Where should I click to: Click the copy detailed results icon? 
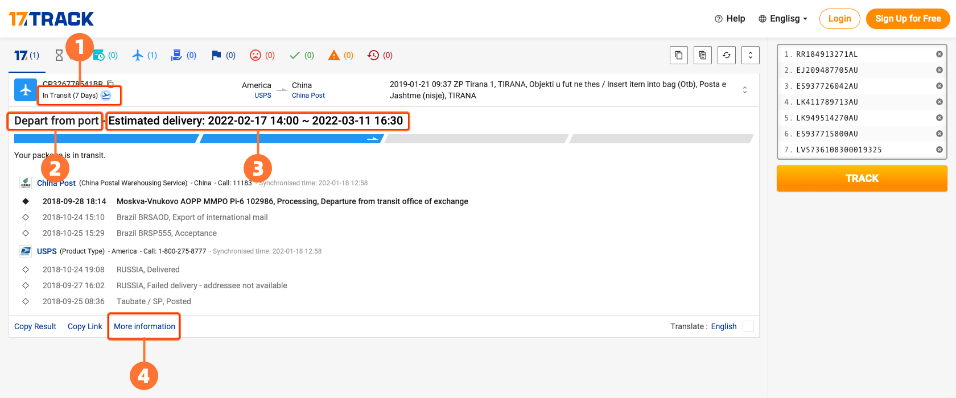coord(703,55)
